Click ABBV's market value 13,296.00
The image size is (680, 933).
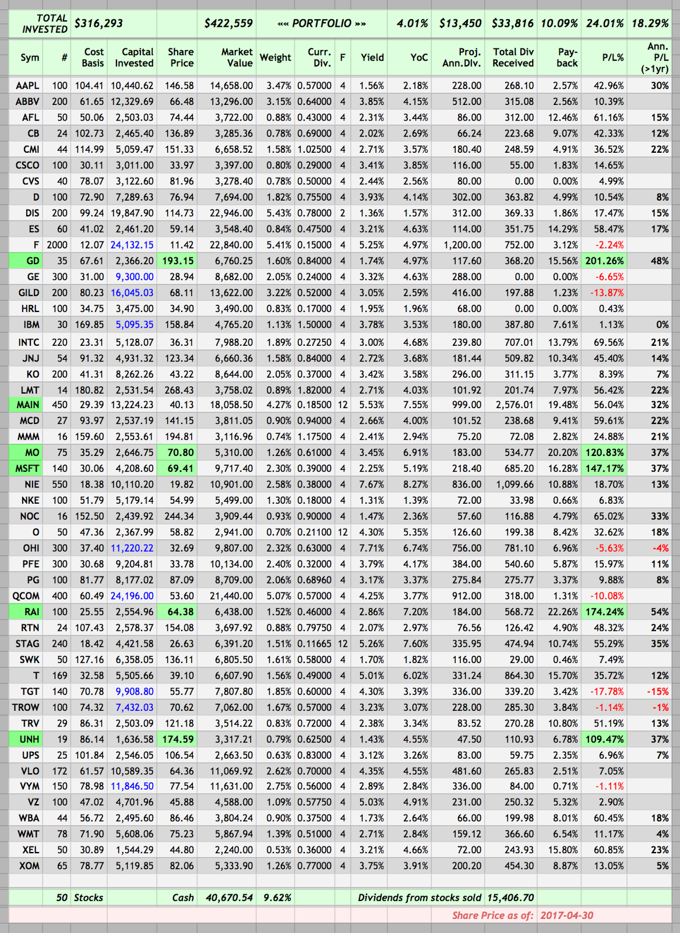227,101
